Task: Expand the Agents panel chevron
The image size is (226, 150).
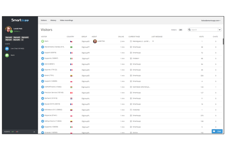Action: (x=34, y=132)
